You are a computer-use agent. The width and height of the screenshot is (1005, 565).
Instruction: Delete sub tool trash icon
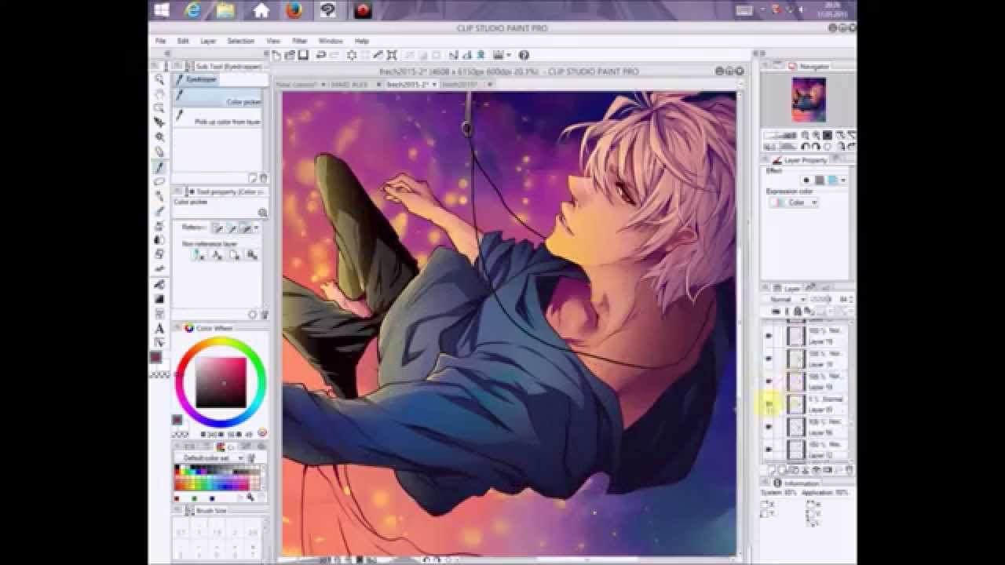[263, 178]
